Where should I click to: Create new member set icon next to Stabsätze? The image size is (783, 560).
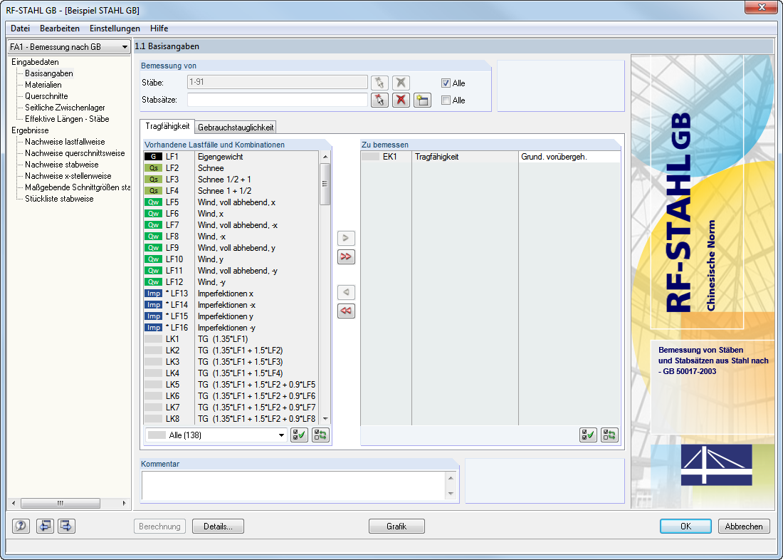click(422, 100)
